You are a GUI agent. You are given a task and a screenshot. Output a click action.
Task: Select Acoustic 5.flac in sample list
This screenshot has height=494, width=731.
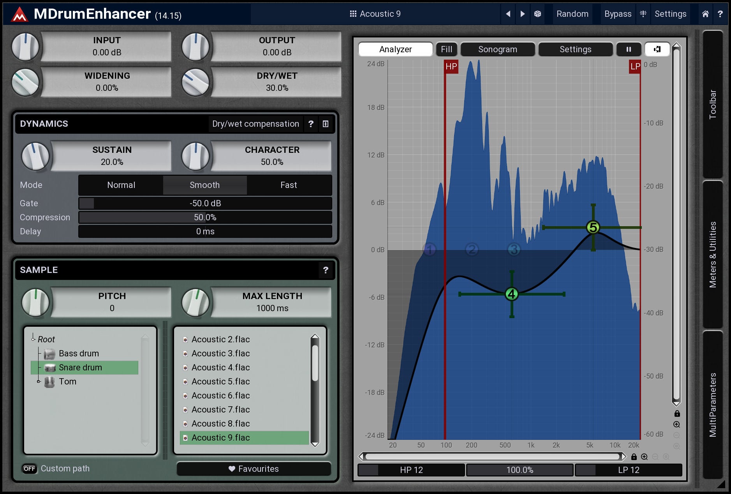tap(220, 382)
